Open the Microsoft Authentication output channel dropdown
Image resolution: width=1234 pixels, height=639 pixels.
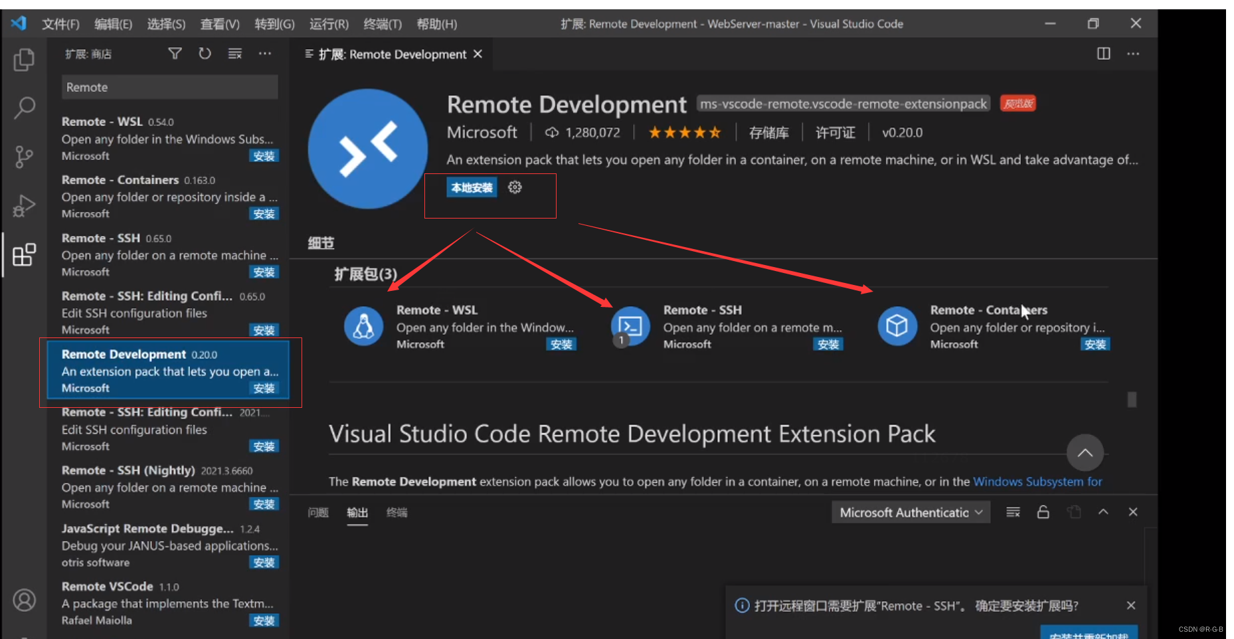(911, 512)
